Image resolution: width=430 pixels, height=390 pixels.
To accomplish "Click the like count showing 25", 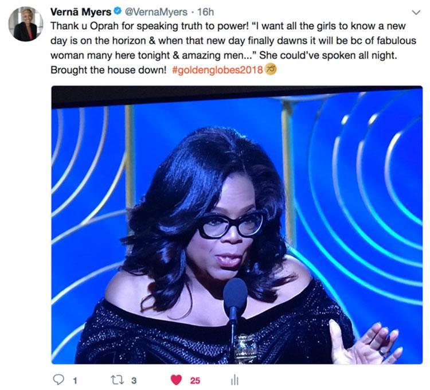I will 195,381.
